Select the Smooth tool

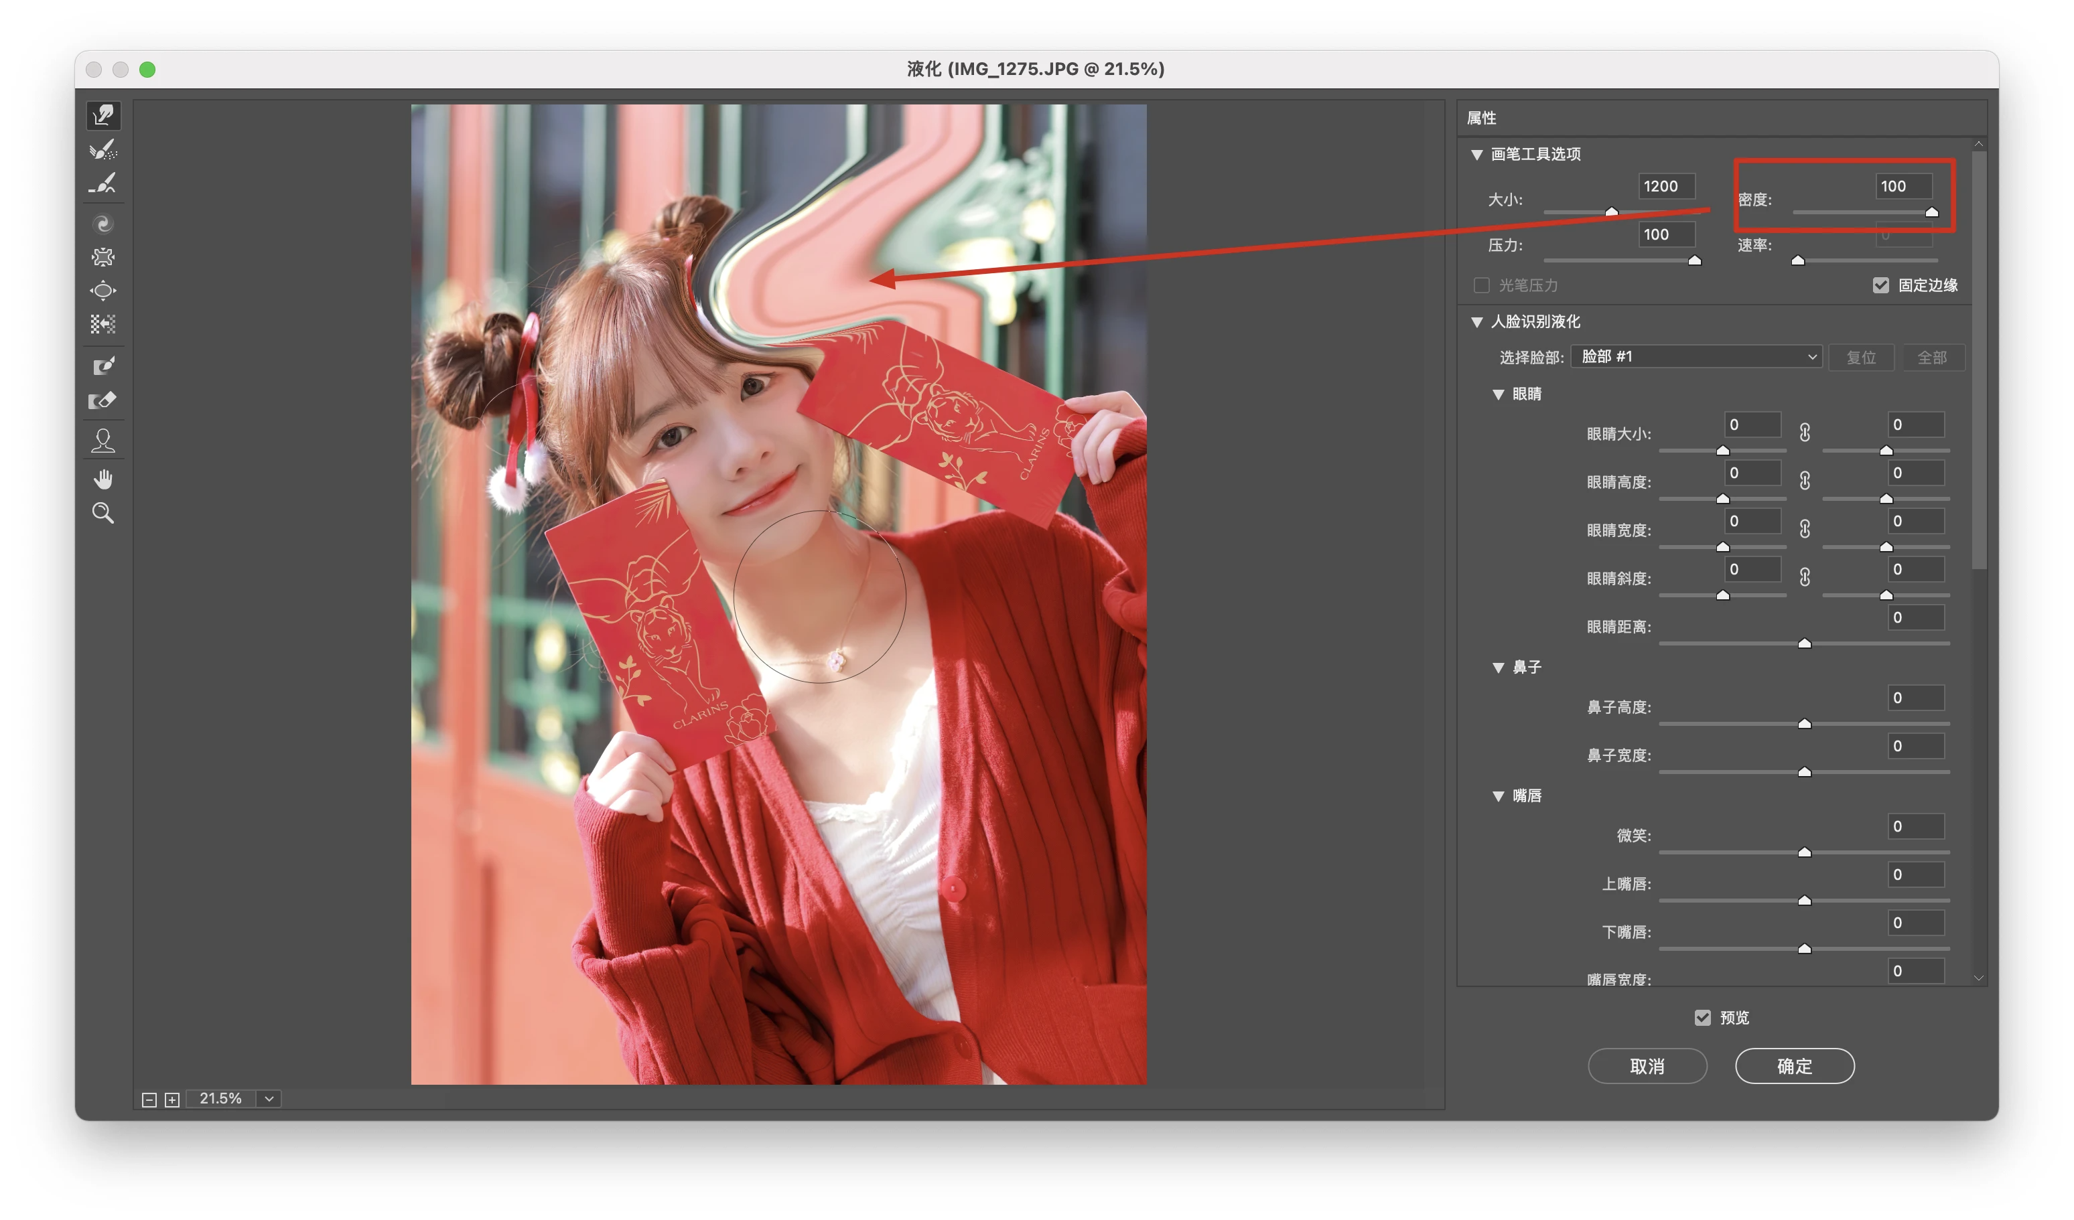(103, 183)
